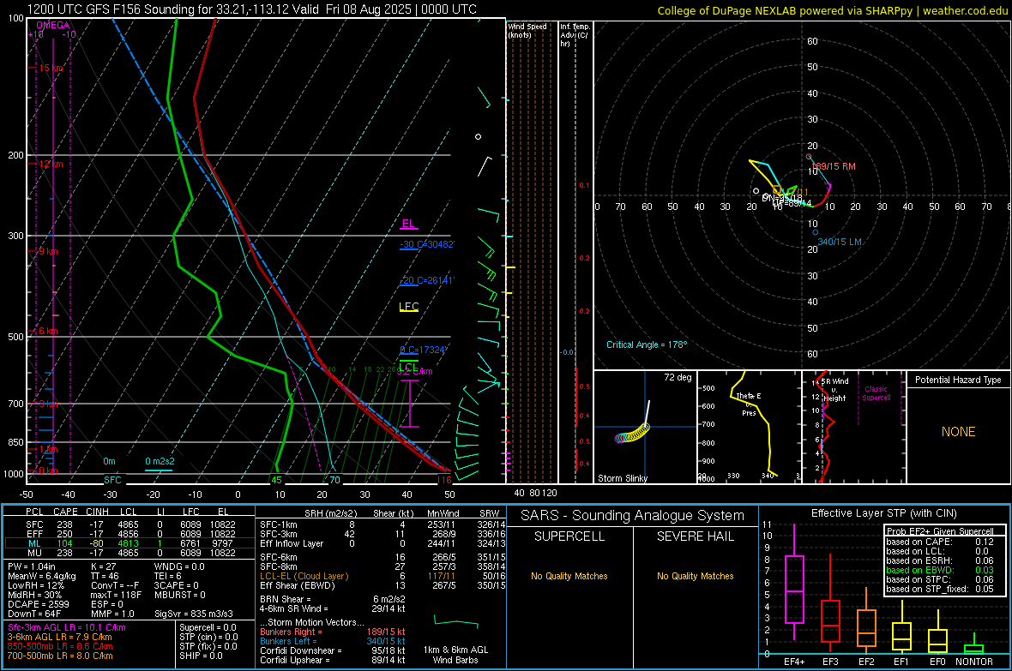The width and height of the screenshot is (1012, 671).
Task: Click the 850-500mb LR = 8.6 C/km line
Action: [x=60, y=646]
